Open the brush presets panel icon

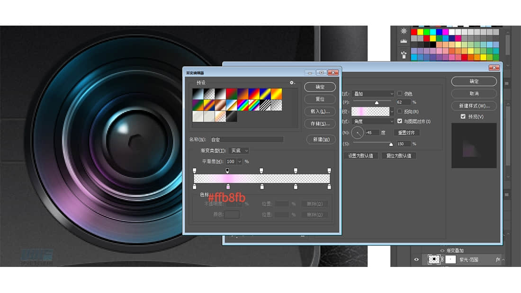pos(404,54)
